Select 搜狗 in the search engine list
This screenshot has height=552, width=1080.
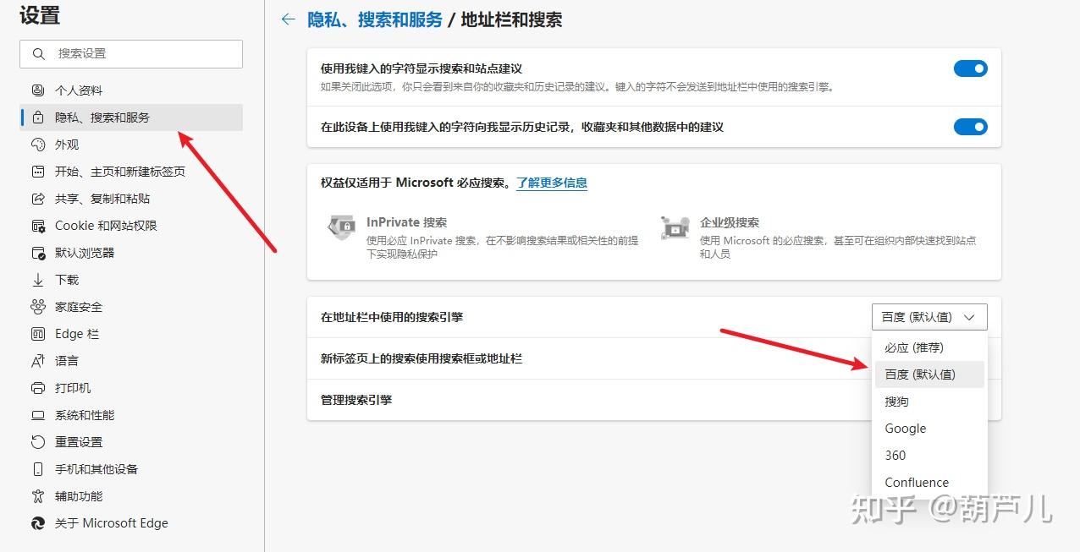[929, 402]
